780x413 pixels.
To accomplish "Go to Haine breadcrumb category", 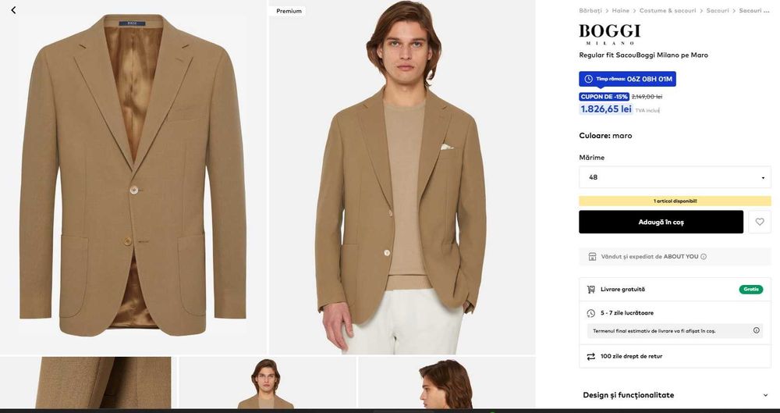I will [620, 11].
